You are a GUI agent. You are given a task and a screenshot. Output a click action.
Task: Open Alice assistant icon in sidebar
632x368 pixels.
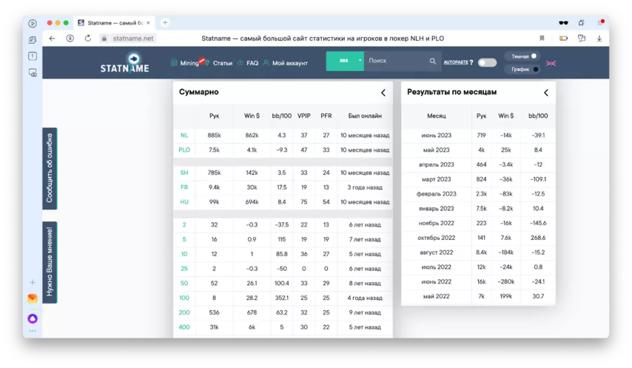[33, 318]
